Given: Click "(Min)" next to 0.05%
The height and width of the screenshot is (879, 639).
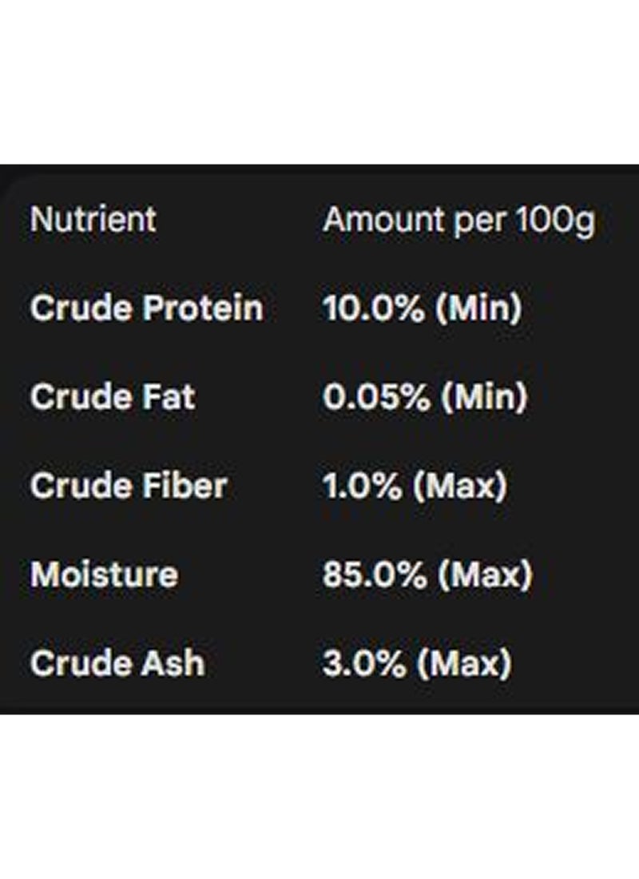Looking at the screenshot, I should point(482,396).
